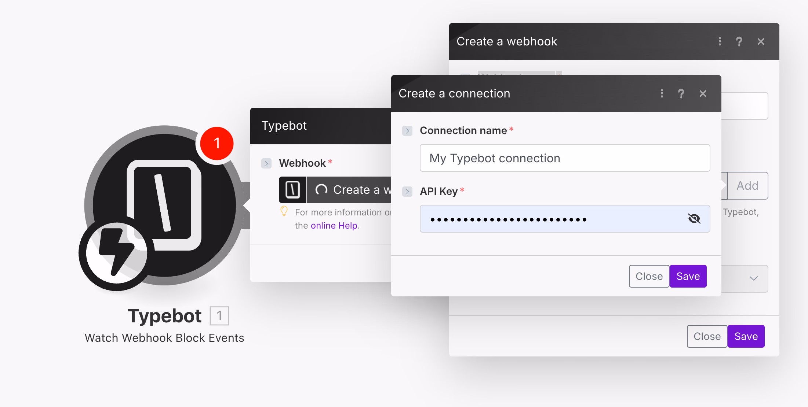The image size is (808, 407).
Task: Save the new Typebot connection
Action: tap(688, 276)
